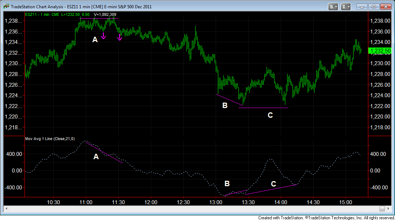Select the Mov Avg 1 Line indicator label
This screenshot has height=220, width=395.
point(50,139)
